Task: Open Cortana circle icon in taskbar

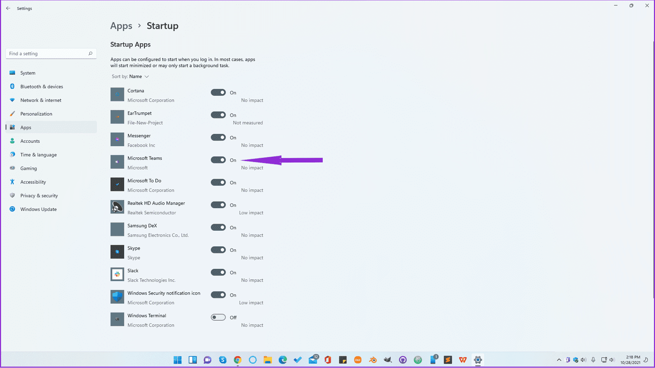Action: (253, 360)
